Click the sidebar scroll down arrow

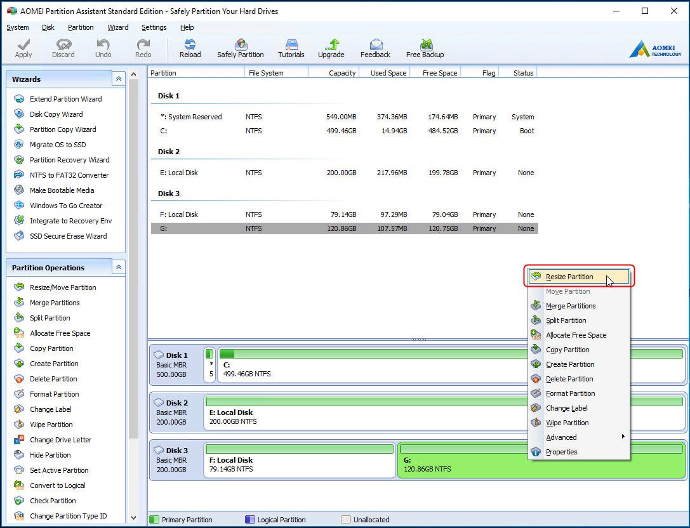(x=134, y=518)
